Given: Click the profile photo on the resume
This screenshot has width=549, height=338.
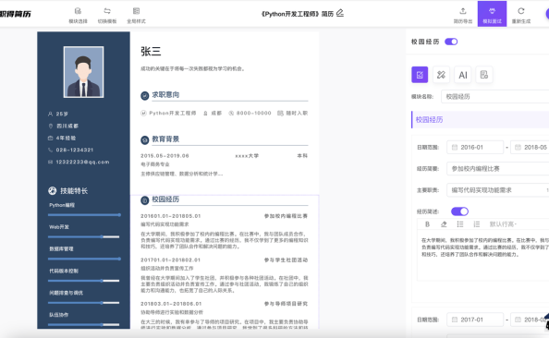Looking at the screenshot, I should (x=83, y=72).
